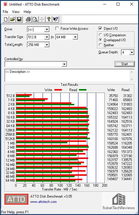
Task: Choose the Neither radio option
Action: coord(101,45)
